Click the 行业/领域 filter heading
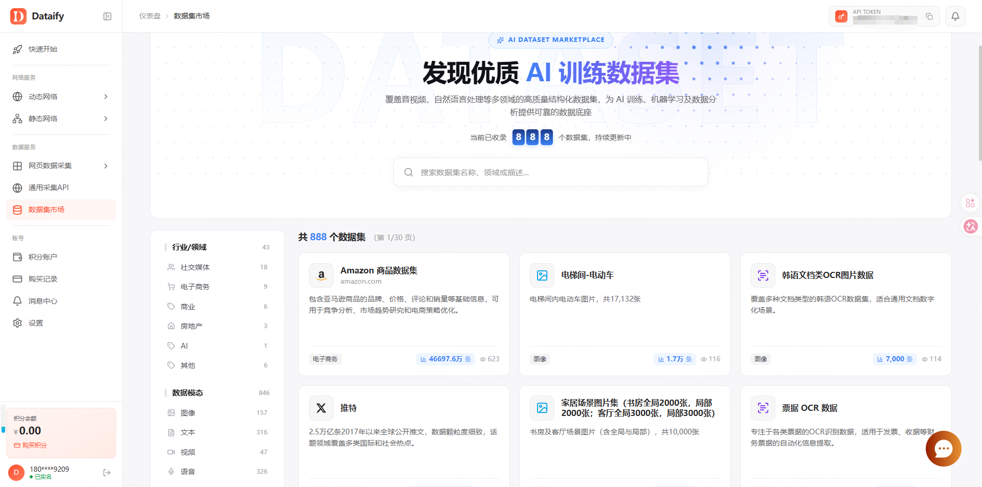 [189, 247]
